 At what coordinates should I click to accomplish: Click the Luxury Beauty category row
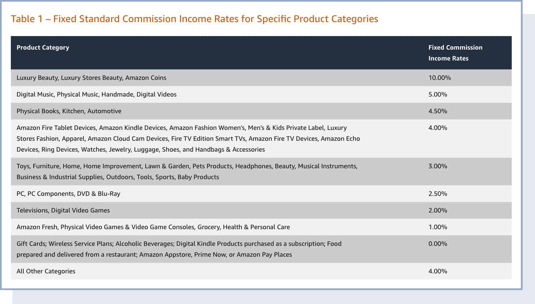[x=91, y=78]
